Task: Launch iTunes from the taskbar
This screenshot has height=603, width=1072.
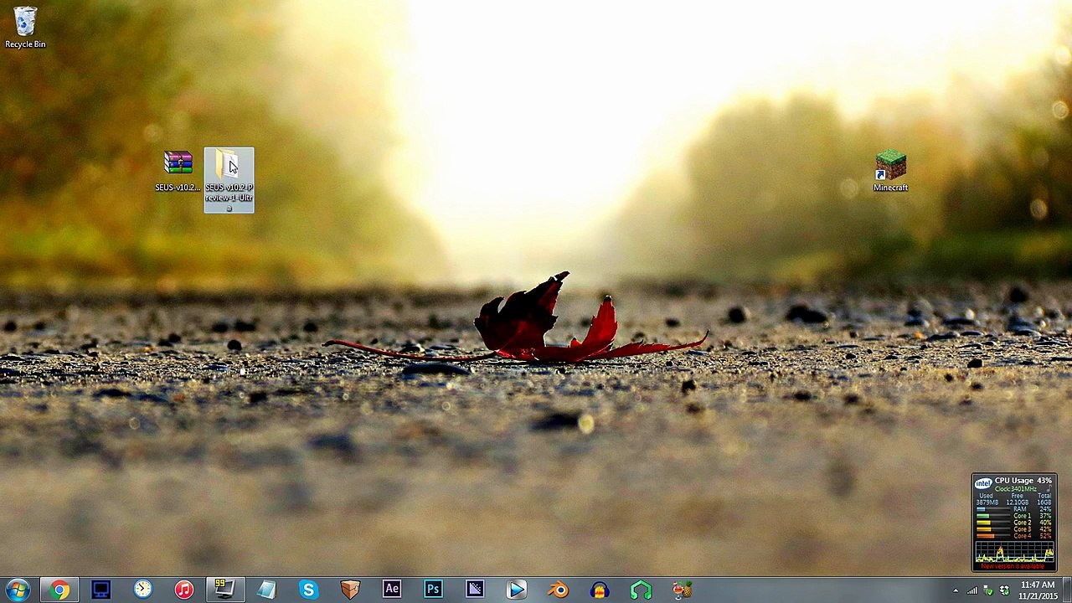Action: click(x=183, y=590)
